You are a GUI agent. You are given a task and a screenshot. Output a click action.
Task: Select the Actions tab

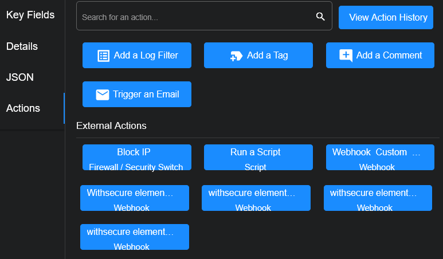pos(23,108)
